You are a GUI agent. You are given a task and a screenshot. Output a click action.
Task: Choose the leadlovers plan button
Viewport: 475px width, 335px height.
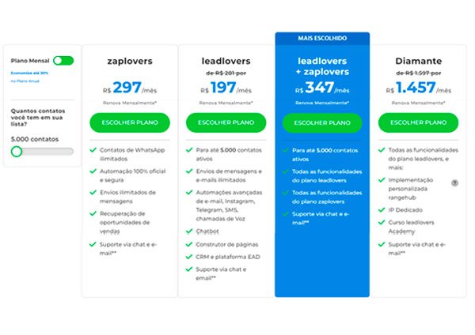coord(226,122)
